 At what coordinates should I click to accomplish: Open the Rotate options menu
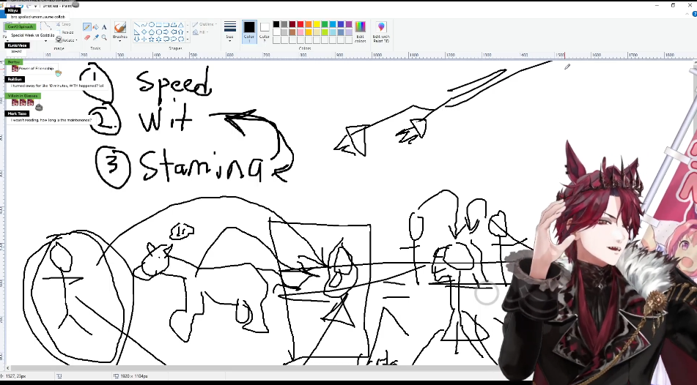pyautogui.click(x=68, y=40)
